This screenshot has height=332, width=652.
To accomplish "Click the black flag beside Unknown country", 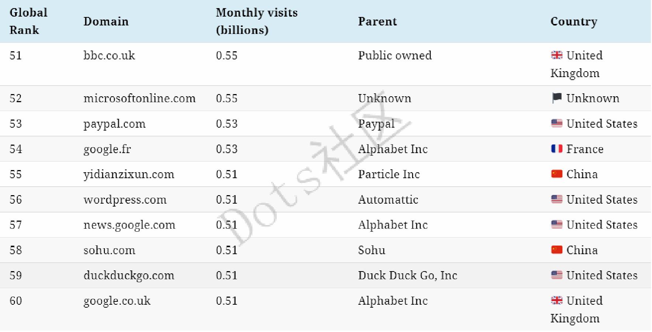I will coord(556,98).
